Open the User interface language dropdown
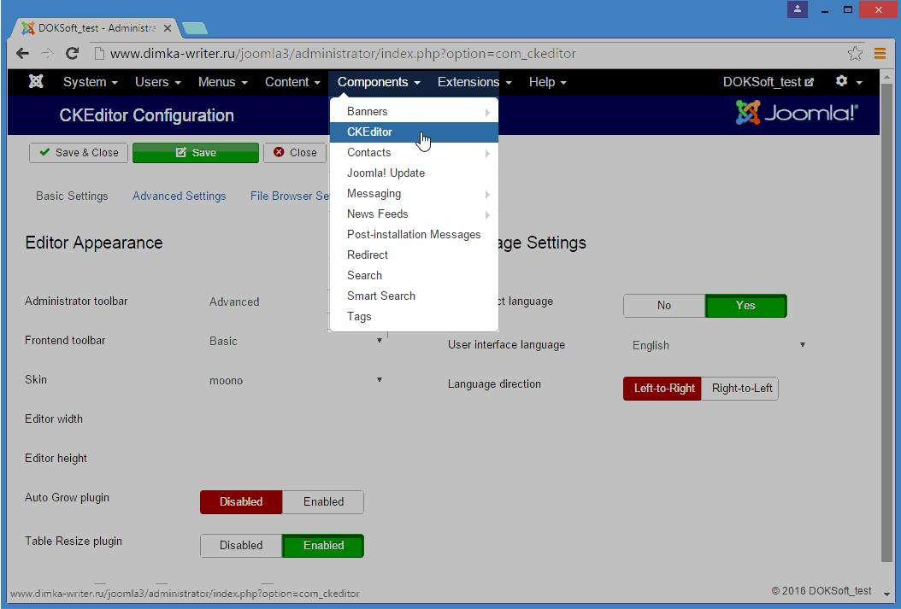901x609 pixels. click(718, 345)
